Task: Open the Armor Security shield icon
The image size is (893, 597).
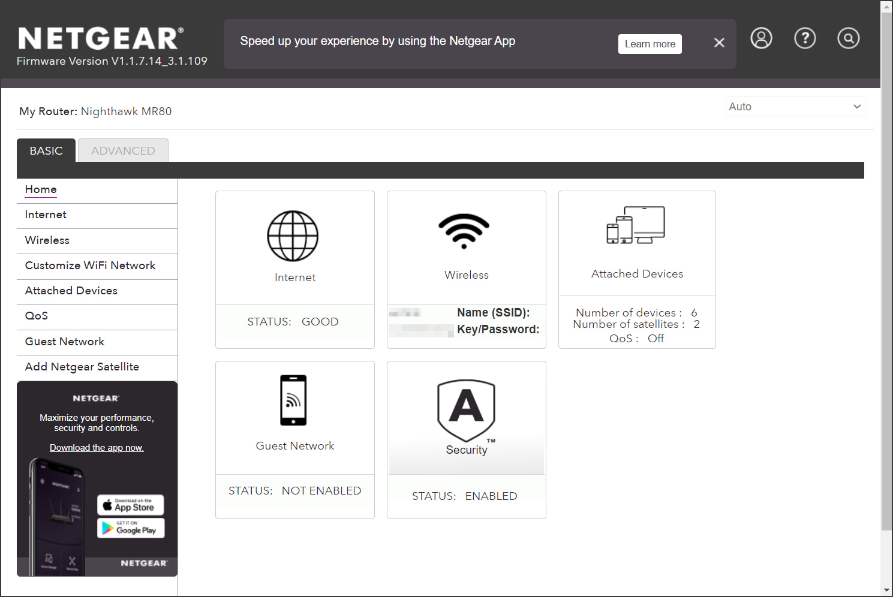Action: 466,410
